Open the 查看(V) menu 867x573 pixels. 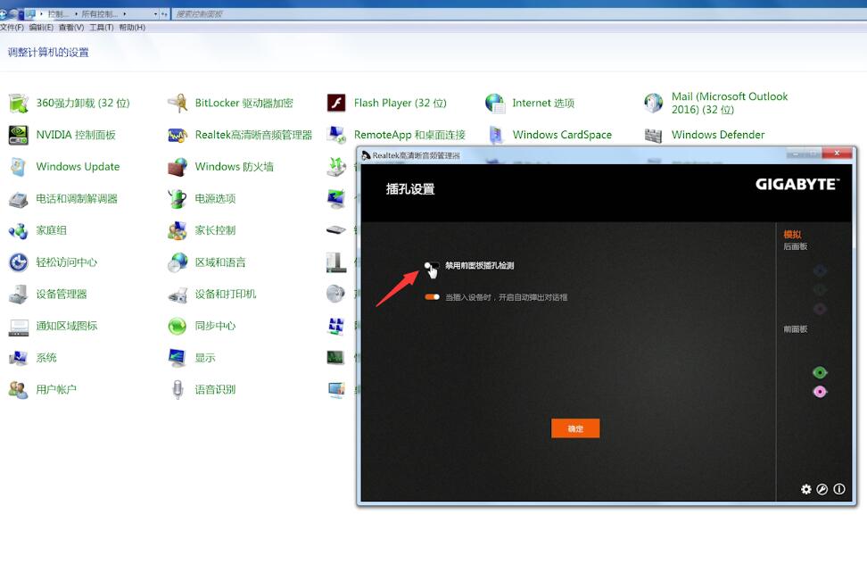(71, 27)
